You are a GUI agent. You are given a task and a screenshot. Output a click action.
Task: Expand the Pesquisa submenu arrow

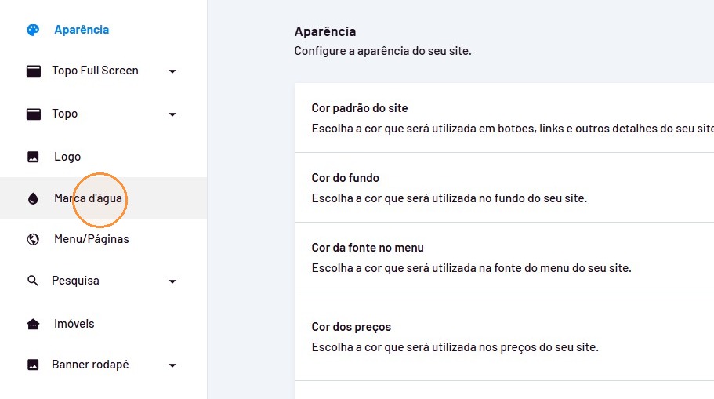pos(172,281)
